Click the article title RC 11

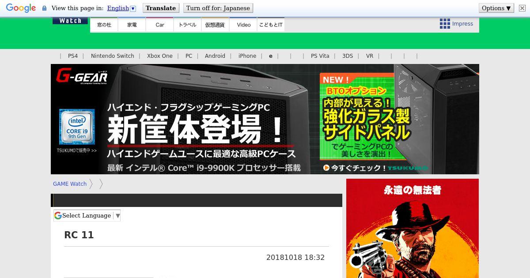tap(79, 235)
